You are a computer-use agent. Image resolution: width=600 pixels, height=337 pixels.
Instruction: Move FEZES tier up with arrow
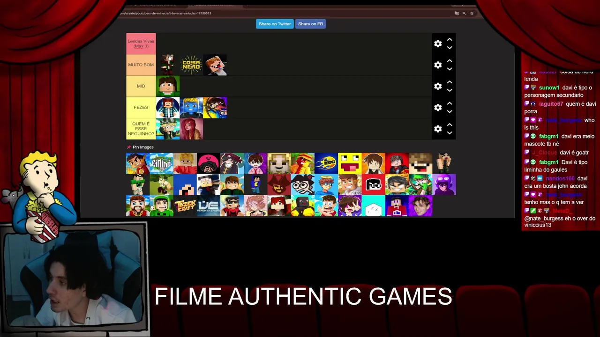point(450,103)
